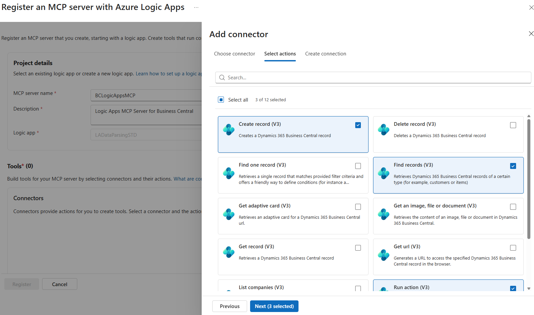Switch to the Choose connector tab
This screenshot has width=534, height=315.
coord(234,54)
